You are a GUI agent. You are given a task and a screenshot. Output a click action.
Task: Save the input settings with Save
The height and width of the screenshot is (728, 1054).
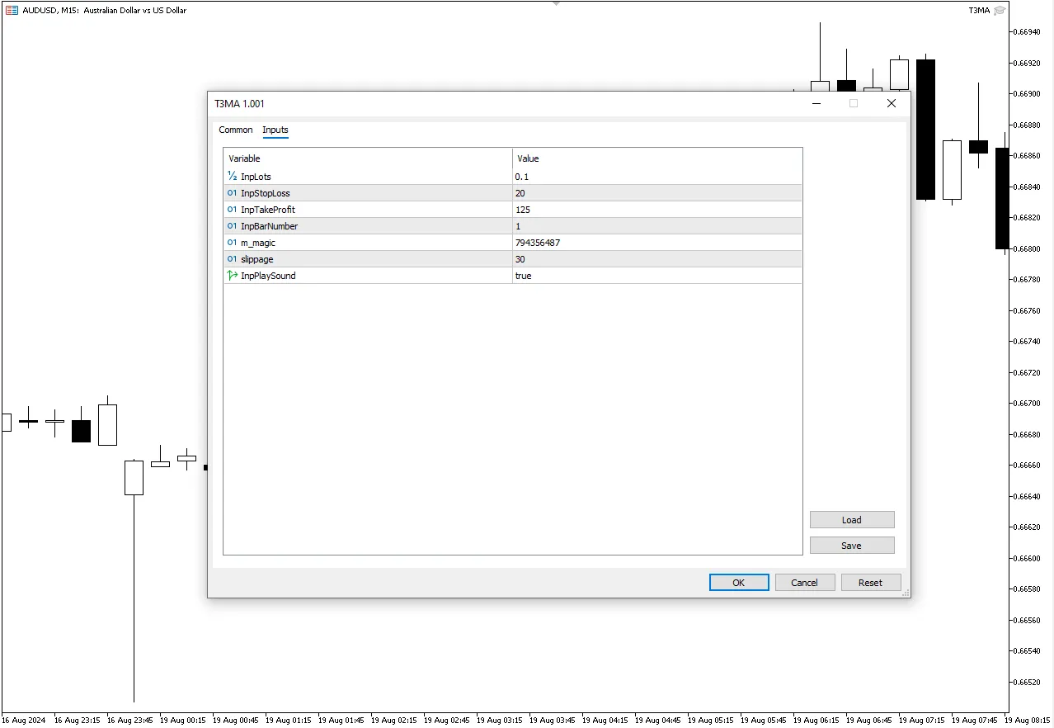pyautogui.click(x=851, y=546)
